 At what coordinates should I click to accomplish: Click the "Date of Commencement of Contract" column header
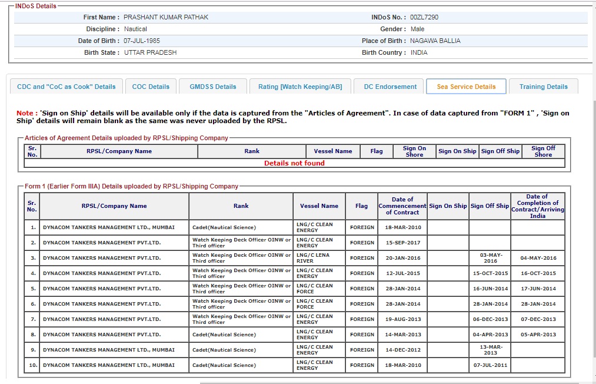402,206
